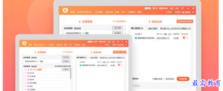Select the unchecked radio option beside orange button, back window
The height and width of the screenshot is (91, 223).
coord(165,79)
